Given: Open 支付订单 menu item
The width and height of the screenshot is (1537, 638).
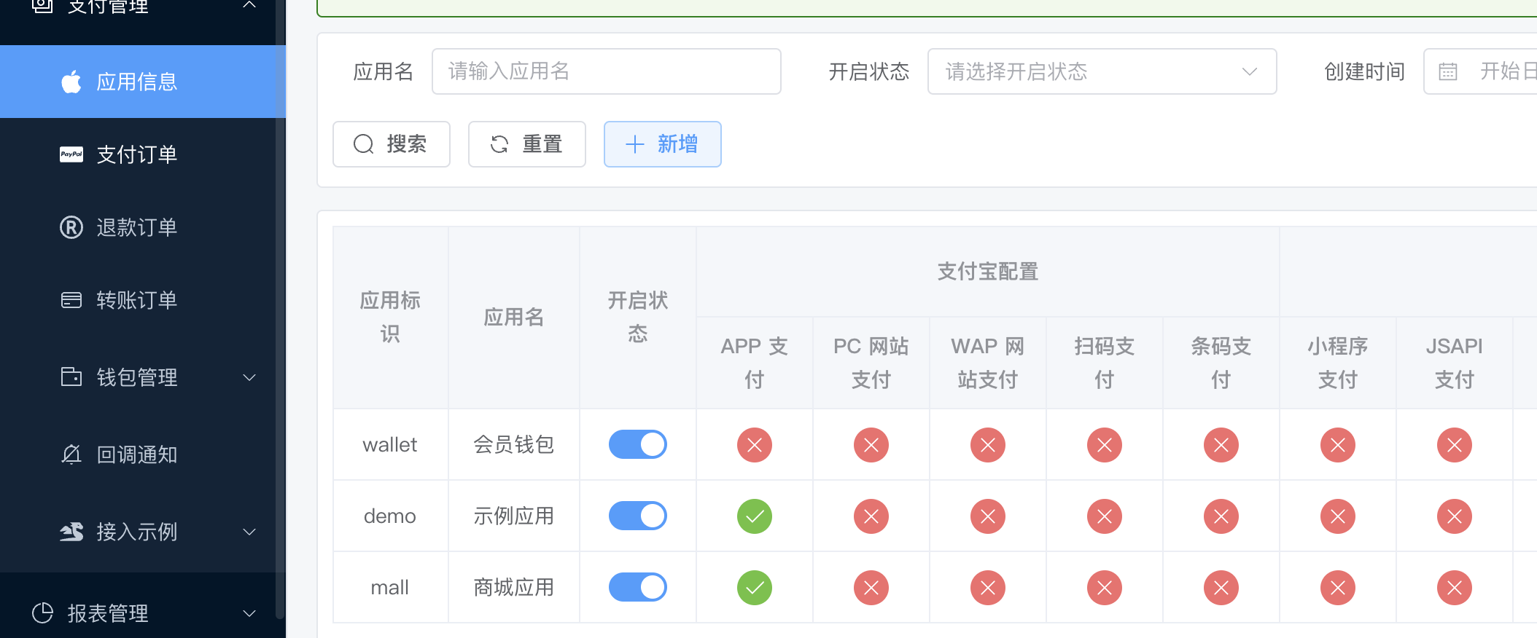Looking at the screenshot, I should pyautogui.click(x=143, y=154).
